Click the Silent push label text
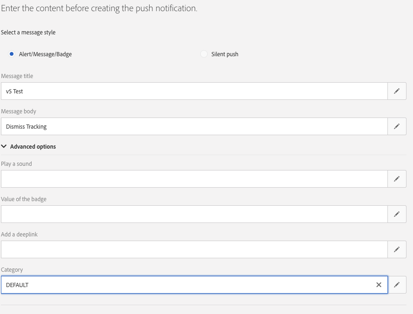This screenshot has width=413, height=314. click(x=225, y=54)
